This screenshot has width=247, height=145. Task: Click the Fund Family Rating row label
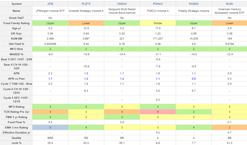tap(16, 23)
